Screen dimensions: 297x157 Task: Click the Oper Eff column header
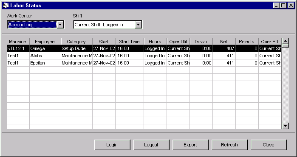pos(270,42)
